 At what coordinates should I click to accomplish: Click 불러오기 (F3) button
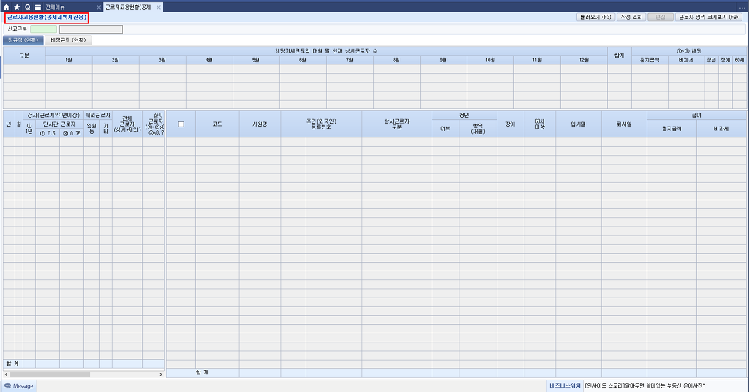(595, 18)
